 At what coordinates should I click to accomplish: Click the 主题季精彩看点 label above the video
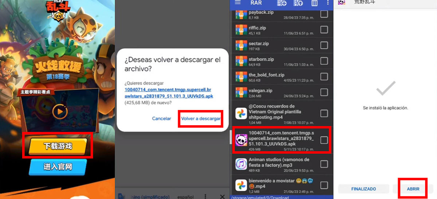tap(35, 92)
